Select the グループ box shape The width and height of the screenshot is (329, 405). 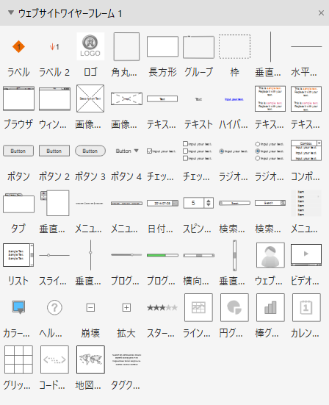coord(198,47)
